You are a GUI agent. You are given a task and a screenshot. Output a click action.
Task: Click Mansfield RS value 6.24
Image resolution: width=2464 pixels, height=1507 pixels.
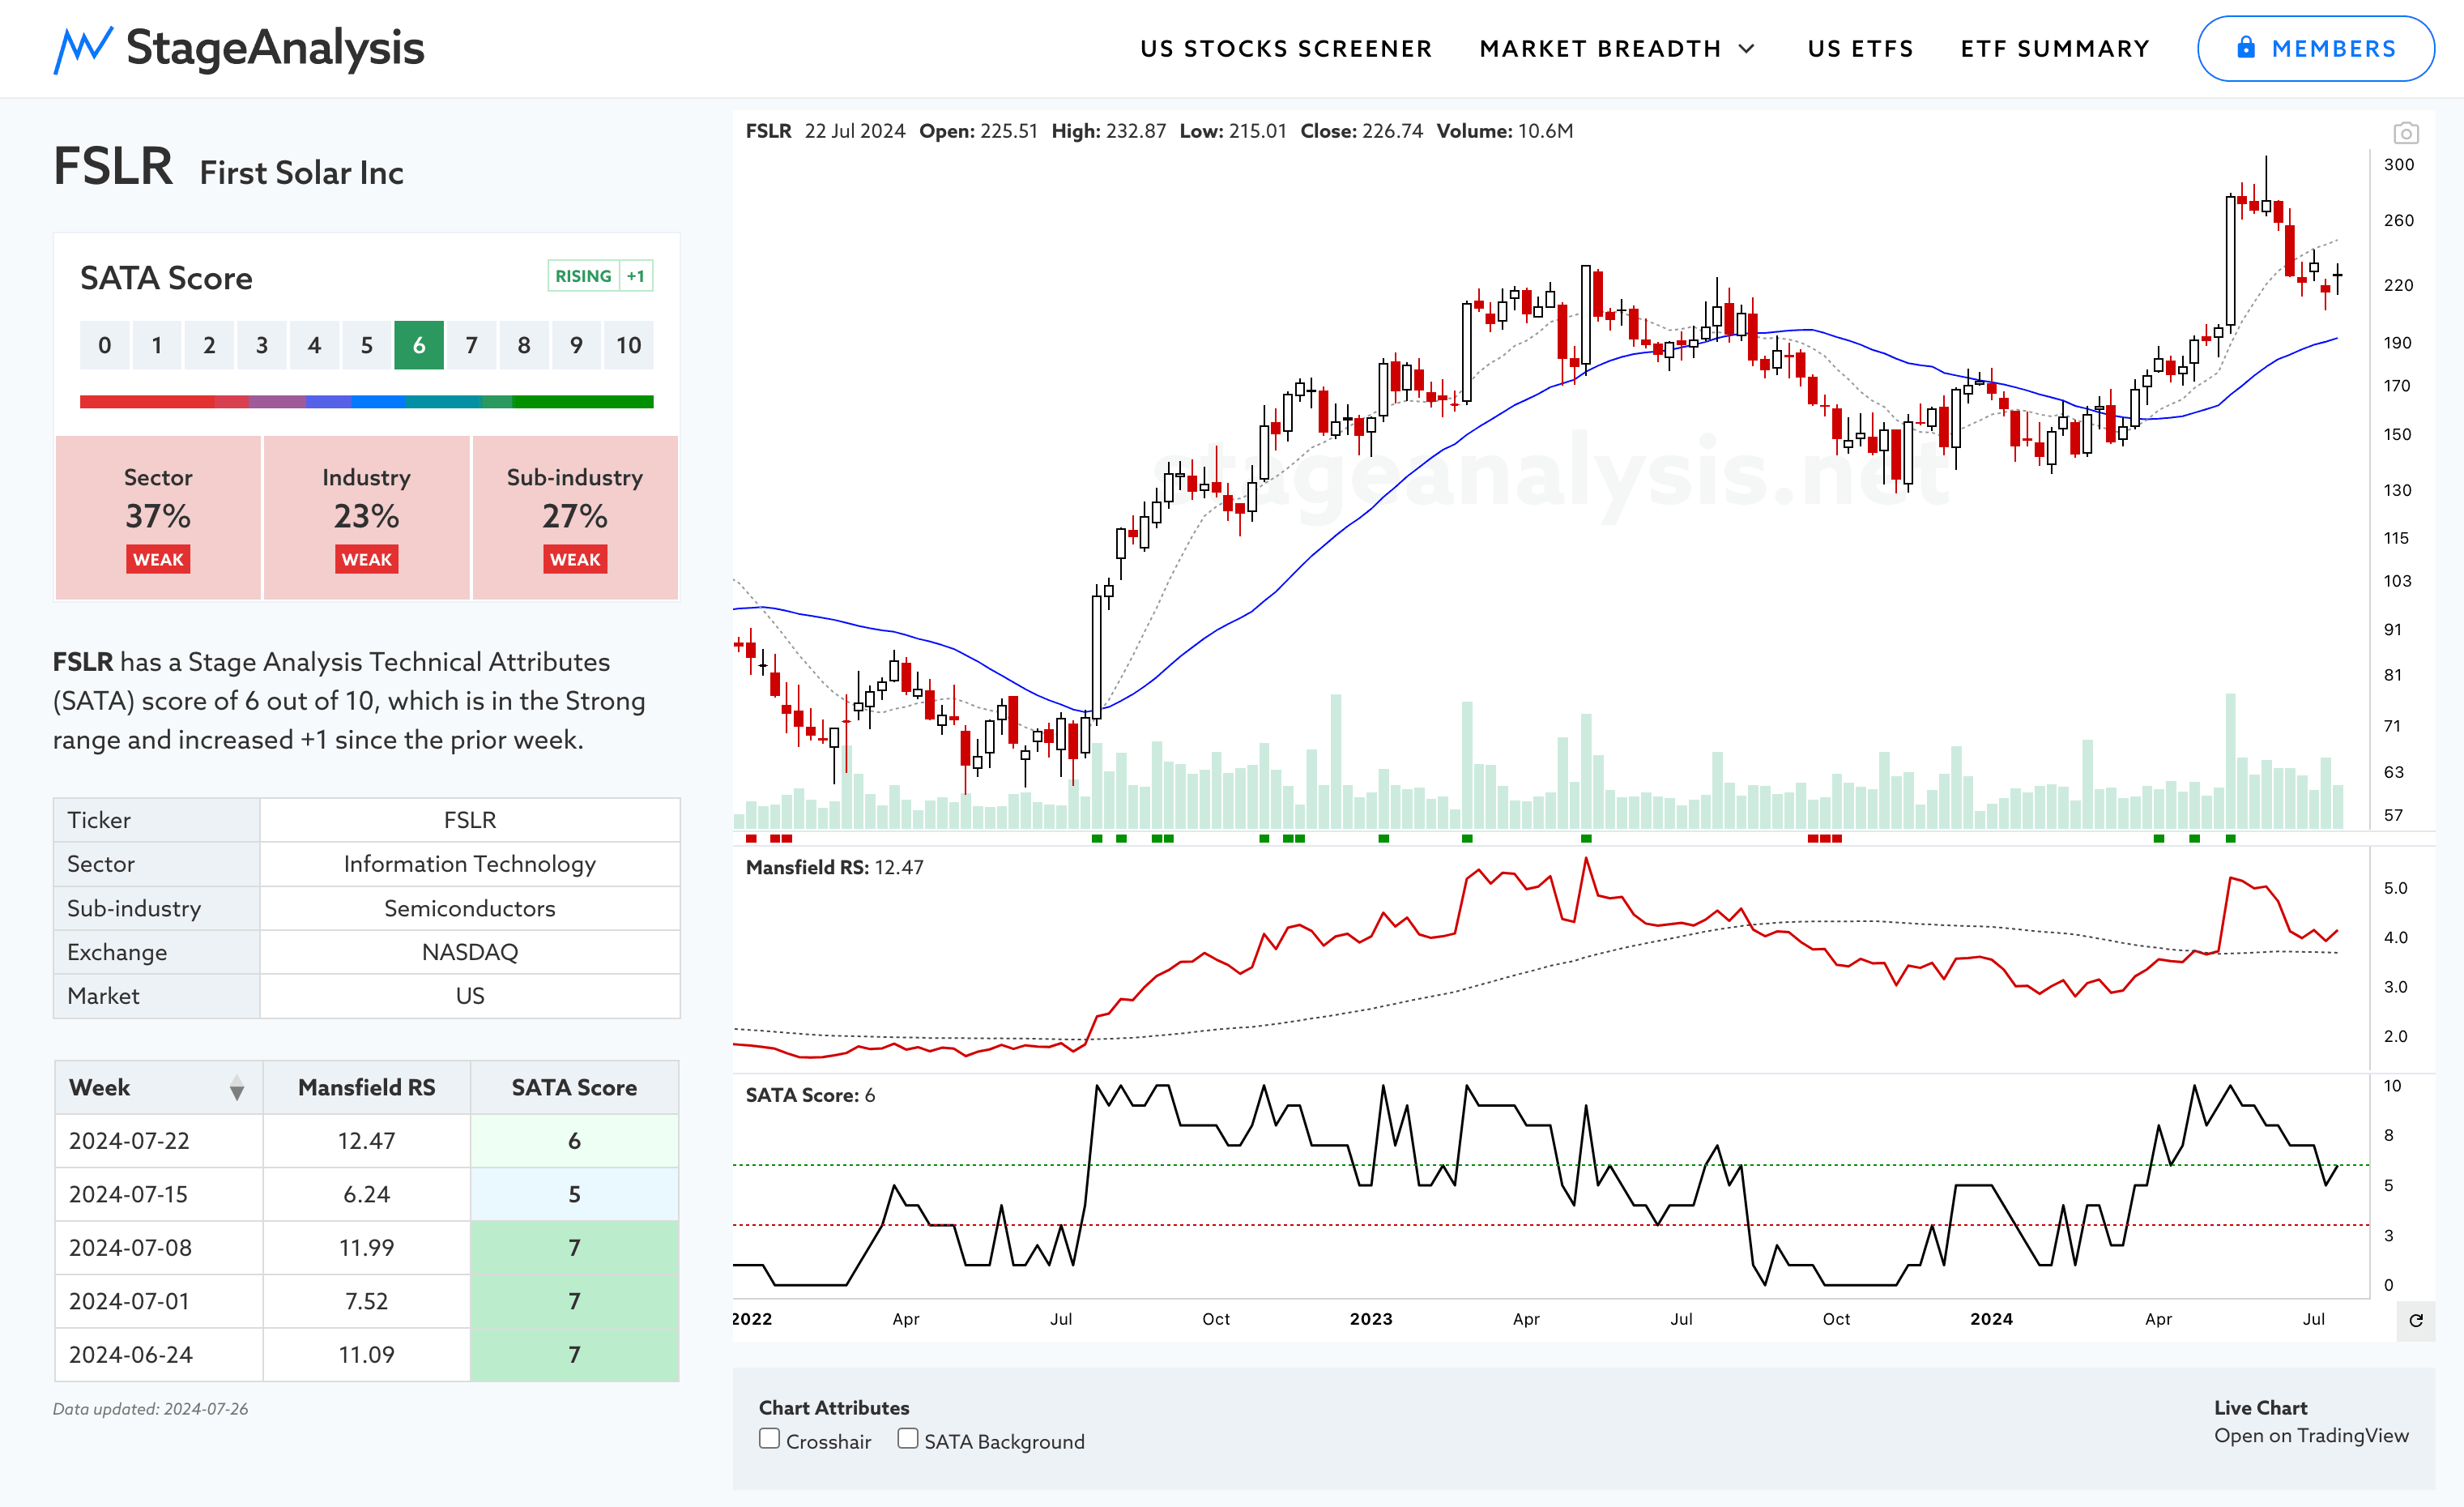click(x=366, y=1194)
